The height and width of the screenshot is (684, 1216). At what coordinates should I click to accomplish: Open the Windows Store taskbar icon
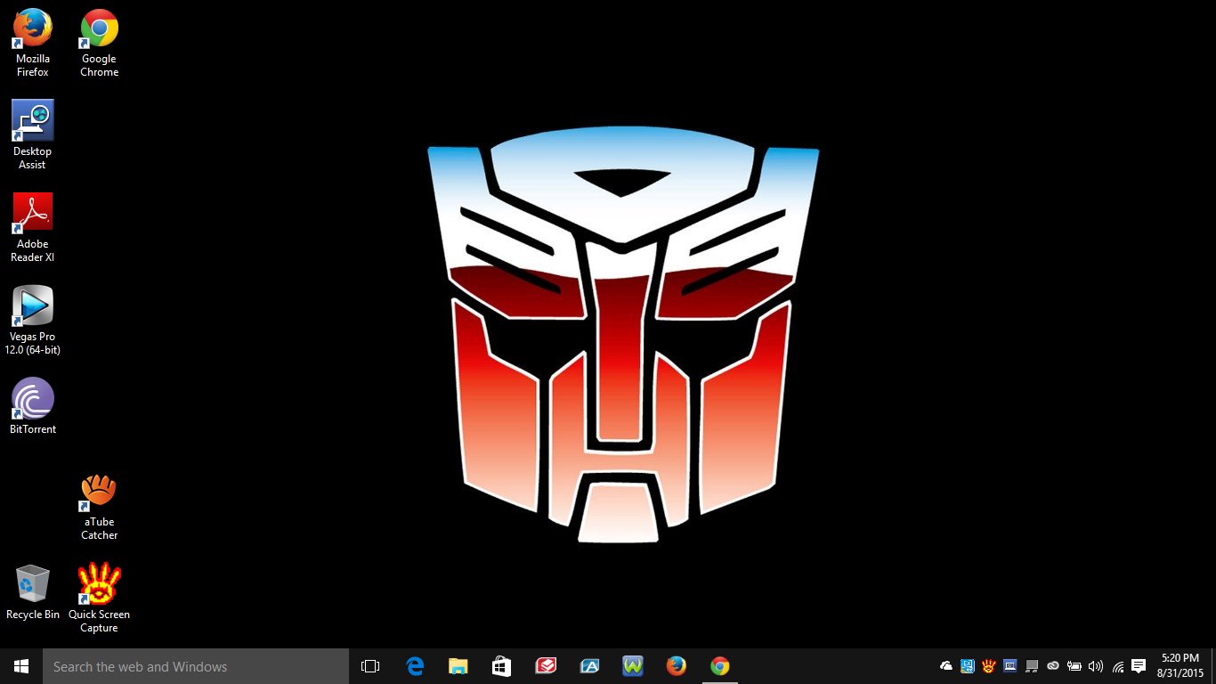click(502, 666)
